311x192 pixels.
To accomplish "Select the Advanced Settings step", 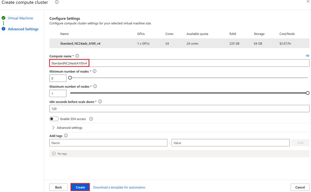I will point(23,29).
